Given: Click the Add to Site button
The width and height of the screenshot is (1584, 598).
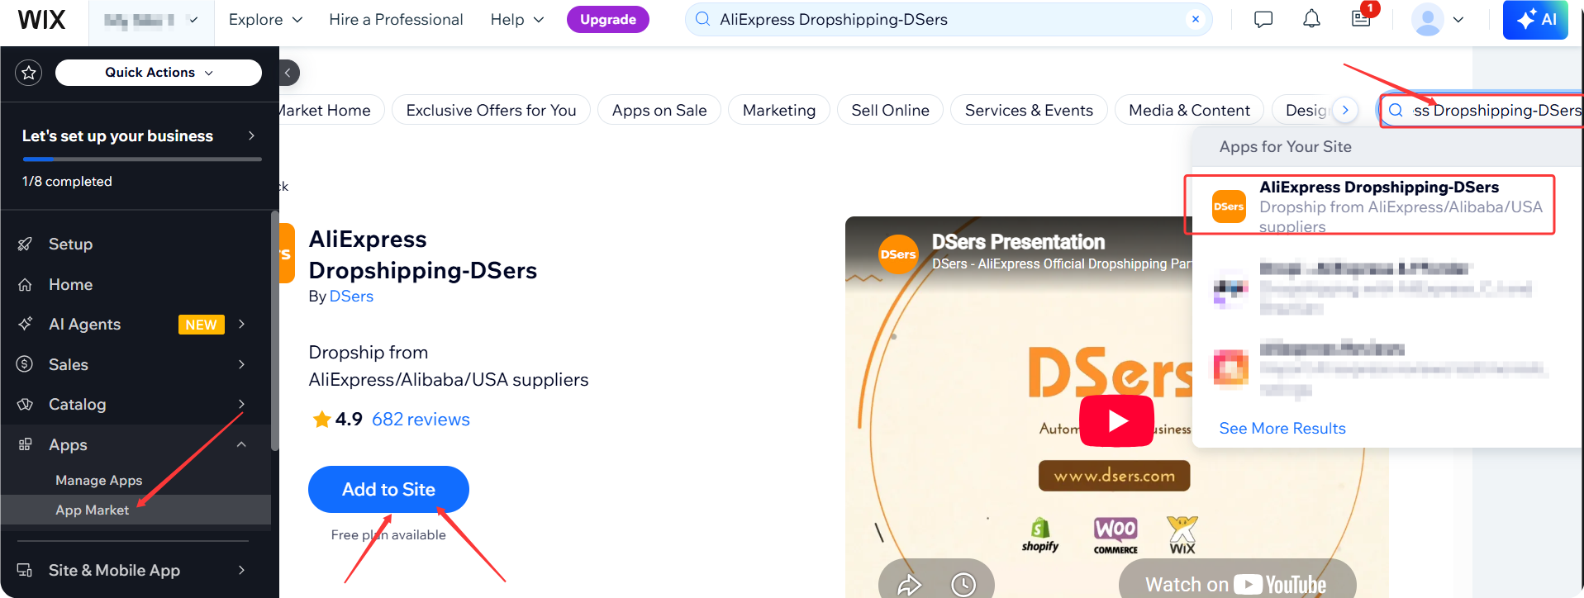Looking at the screenshot, I should point(388,490).
